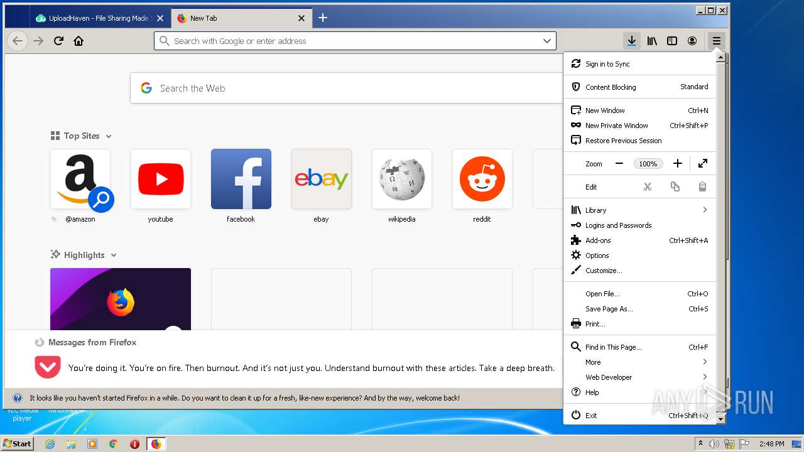Click the Search the Web box

[347, 89]
